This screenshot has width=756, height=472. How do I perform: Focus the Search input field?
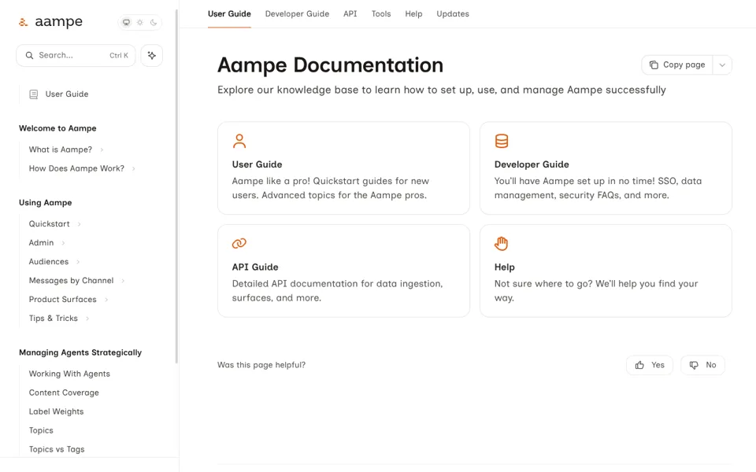click(x=76, y=55)
